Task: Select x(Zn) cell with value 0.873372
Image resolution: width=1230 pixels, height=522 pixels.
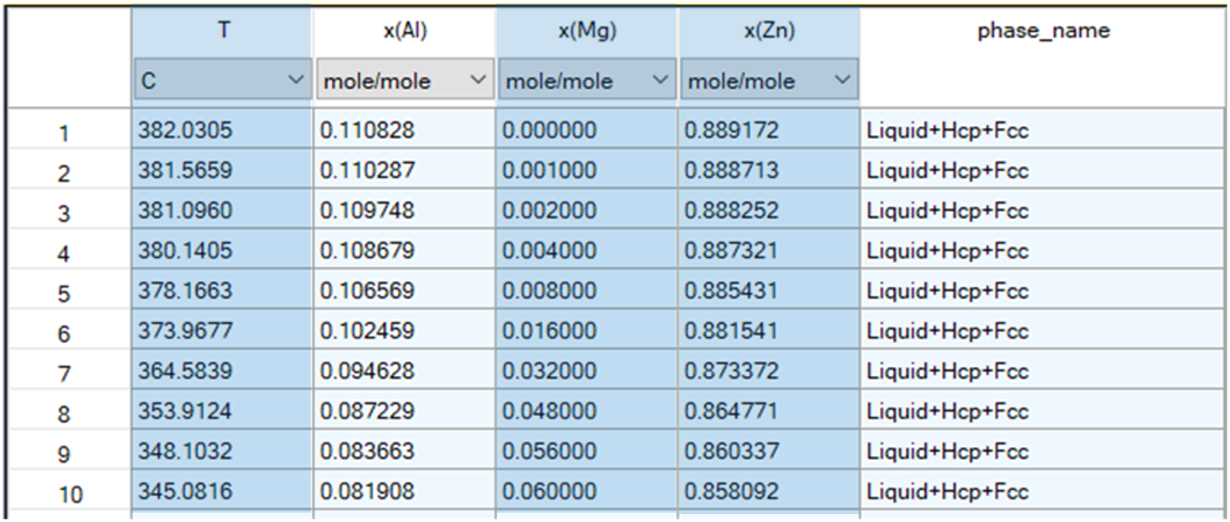Action: pos(768,371)
